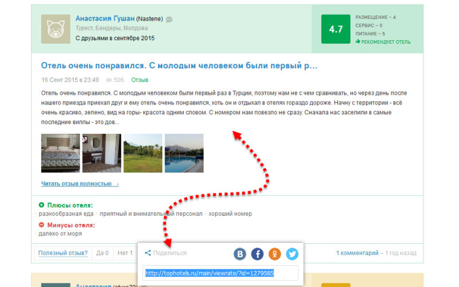Open the review title link

pyautogui.click(x=179, y=65)
